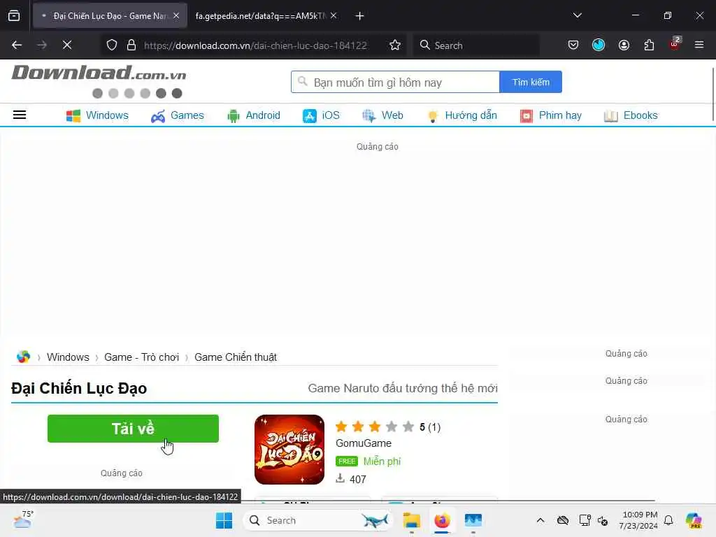The width and height of the screenshot is (716, 537).
Task: Click the uBlock extension icon with badge
Action: click(675, 44)
